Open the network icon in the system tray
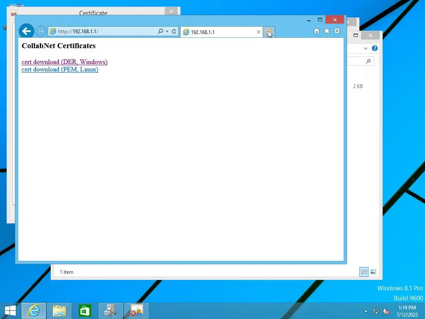The width and height of the screenshot is (425, 319). coord(376,311)
